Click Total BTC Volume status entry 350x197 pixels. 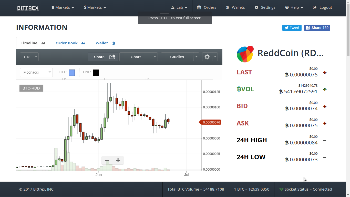tap(196, 189)
